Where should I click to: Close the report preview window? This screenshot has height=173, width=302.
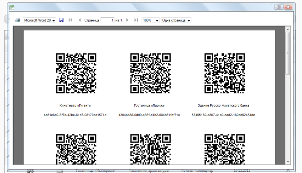coord(288,7)
